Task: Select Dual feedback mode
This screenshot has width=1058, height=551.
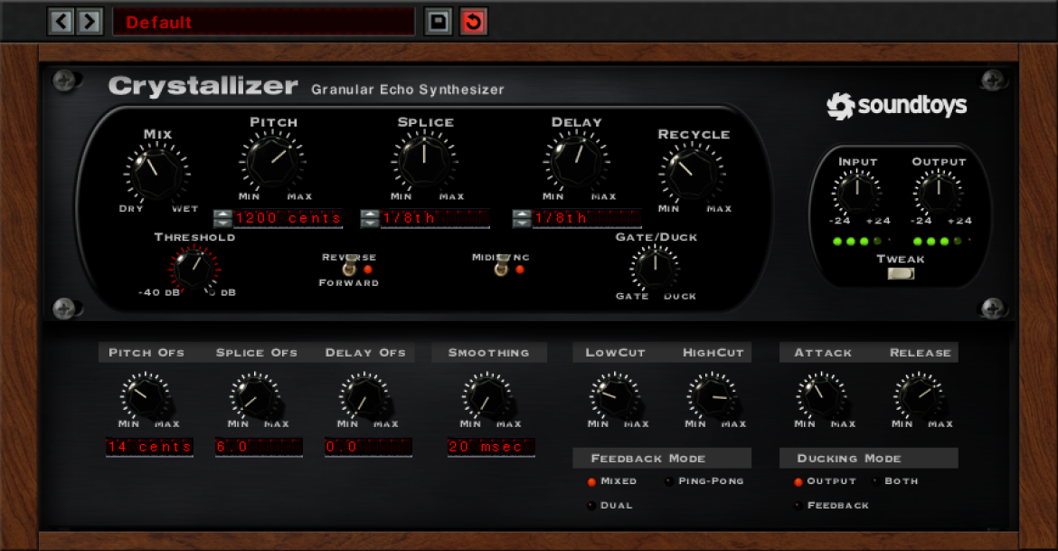Action: pos(610,506)
